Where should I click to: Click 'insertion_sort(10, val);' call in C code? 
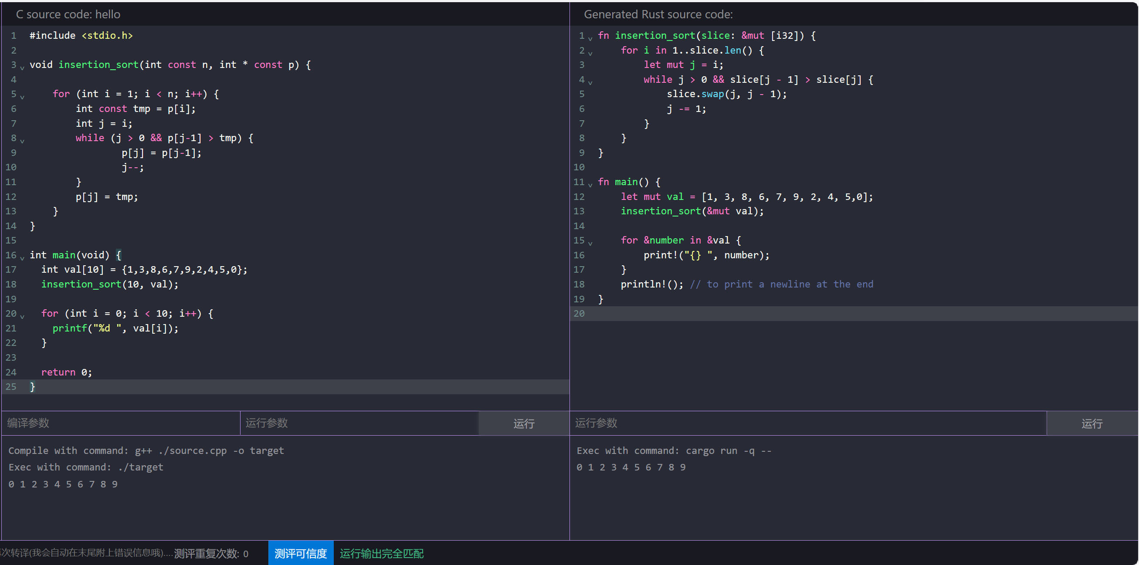[110, 284]
